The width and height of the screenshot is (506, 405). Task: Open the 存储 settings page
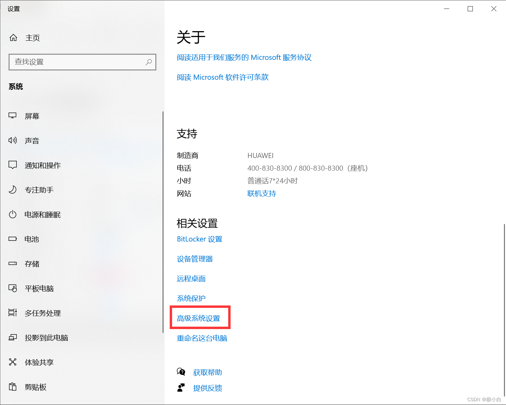(32, 264)
